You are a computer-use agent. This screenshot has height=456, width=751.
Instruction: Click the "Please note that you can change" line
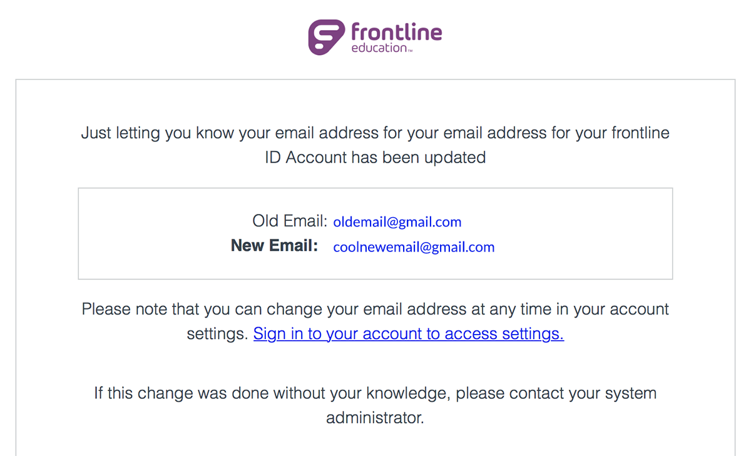(375, 309)
